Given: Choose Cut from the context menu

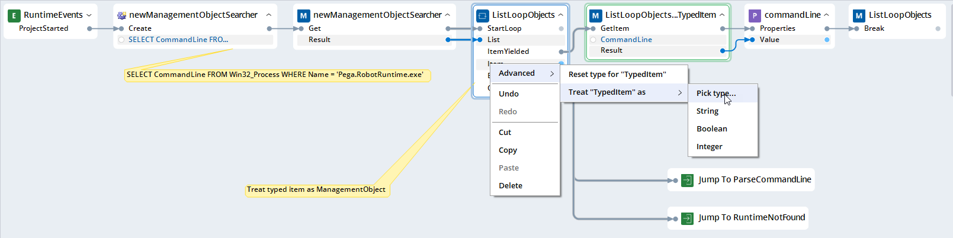Looking at the screenshot, I should click(525, 132).
